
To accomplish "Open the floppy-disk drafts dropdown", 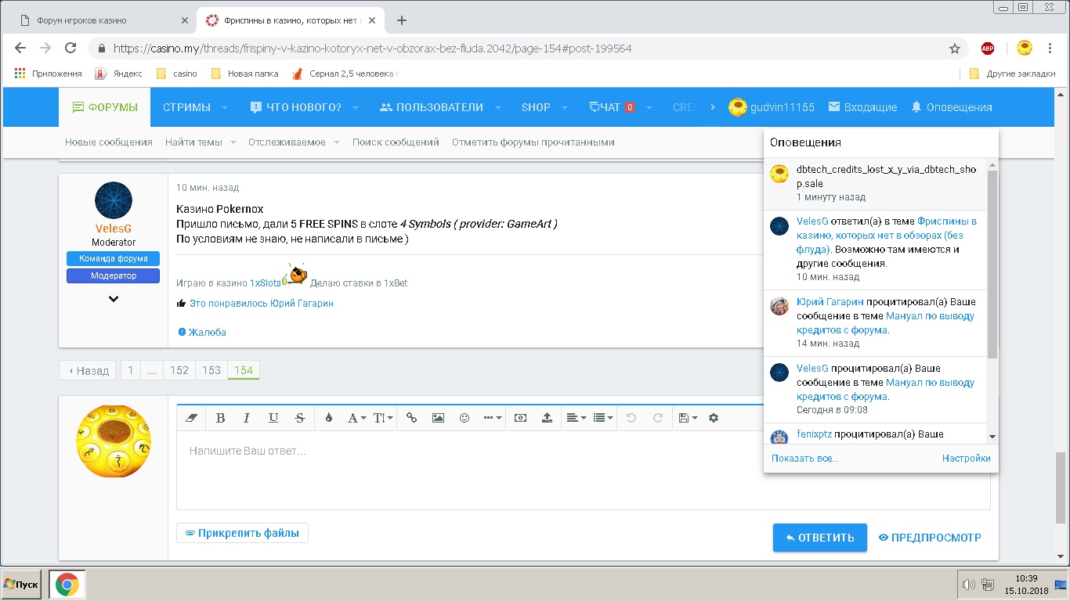I will click(x=688, y=418).
